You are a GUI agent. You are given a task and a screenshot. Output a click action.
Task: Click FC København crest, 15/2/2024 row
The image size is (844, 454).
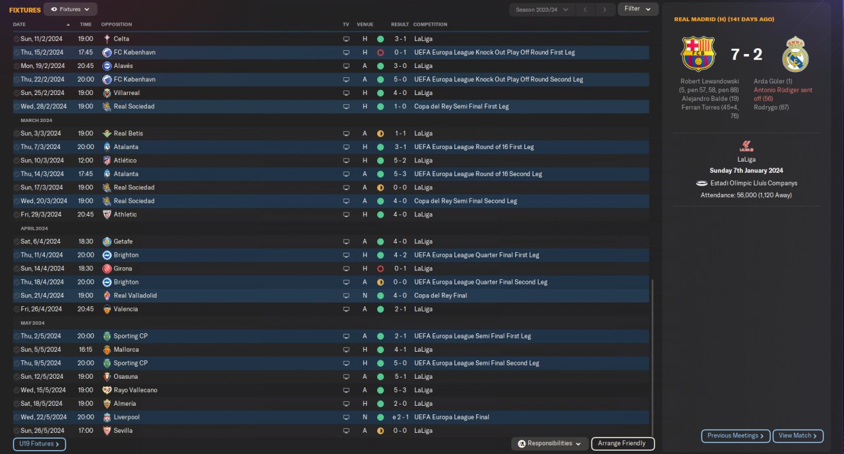pyautogui.click(x=107, y=52)
